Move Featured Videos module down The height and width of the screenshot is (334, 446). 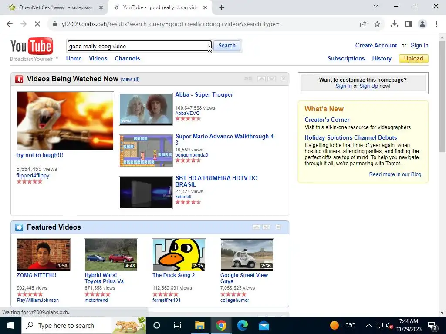tap(267, 227)
